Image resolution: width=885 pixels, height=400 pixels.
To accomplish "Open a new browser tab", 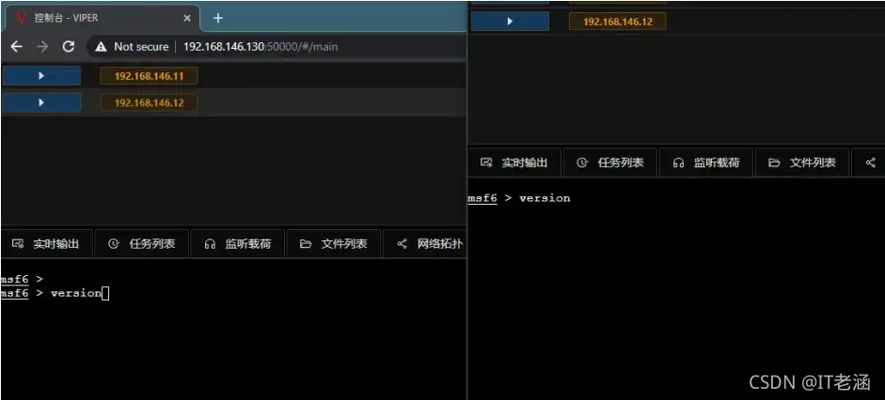I will pos(218,18).
